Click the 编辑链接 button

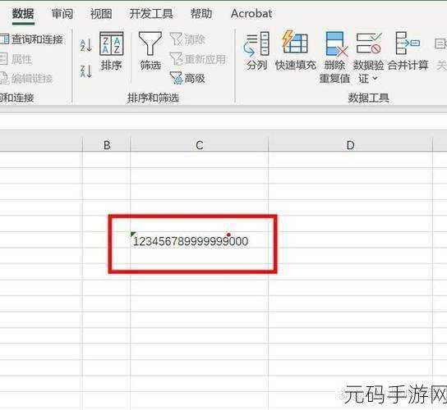pos(26,79)
